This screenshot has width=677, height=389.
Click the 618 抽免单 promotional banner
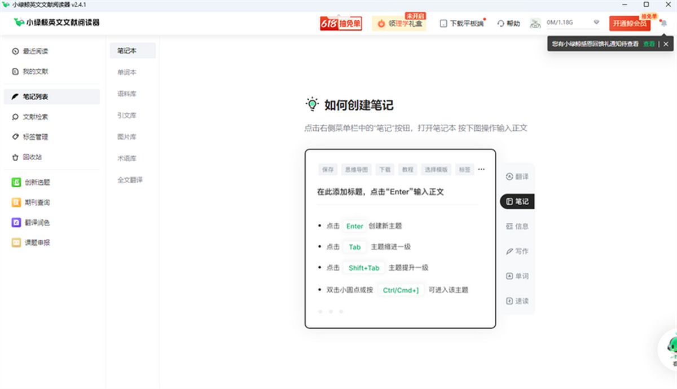341,24
